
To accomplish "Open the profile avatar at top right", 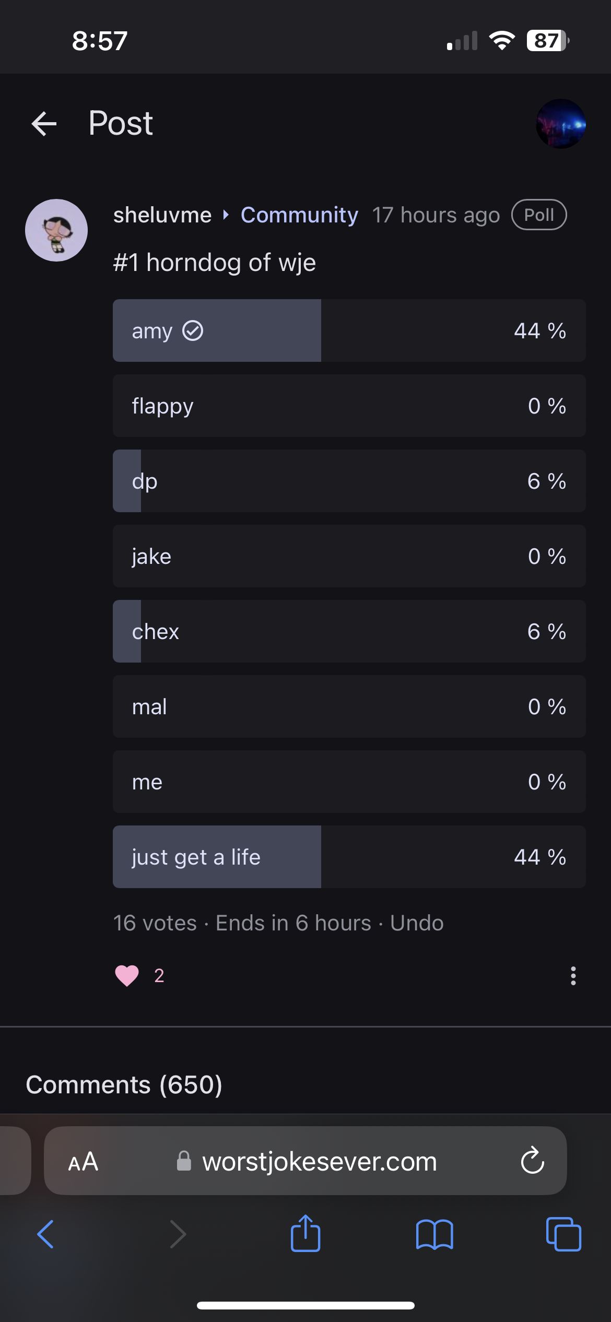I will (560, 124).
